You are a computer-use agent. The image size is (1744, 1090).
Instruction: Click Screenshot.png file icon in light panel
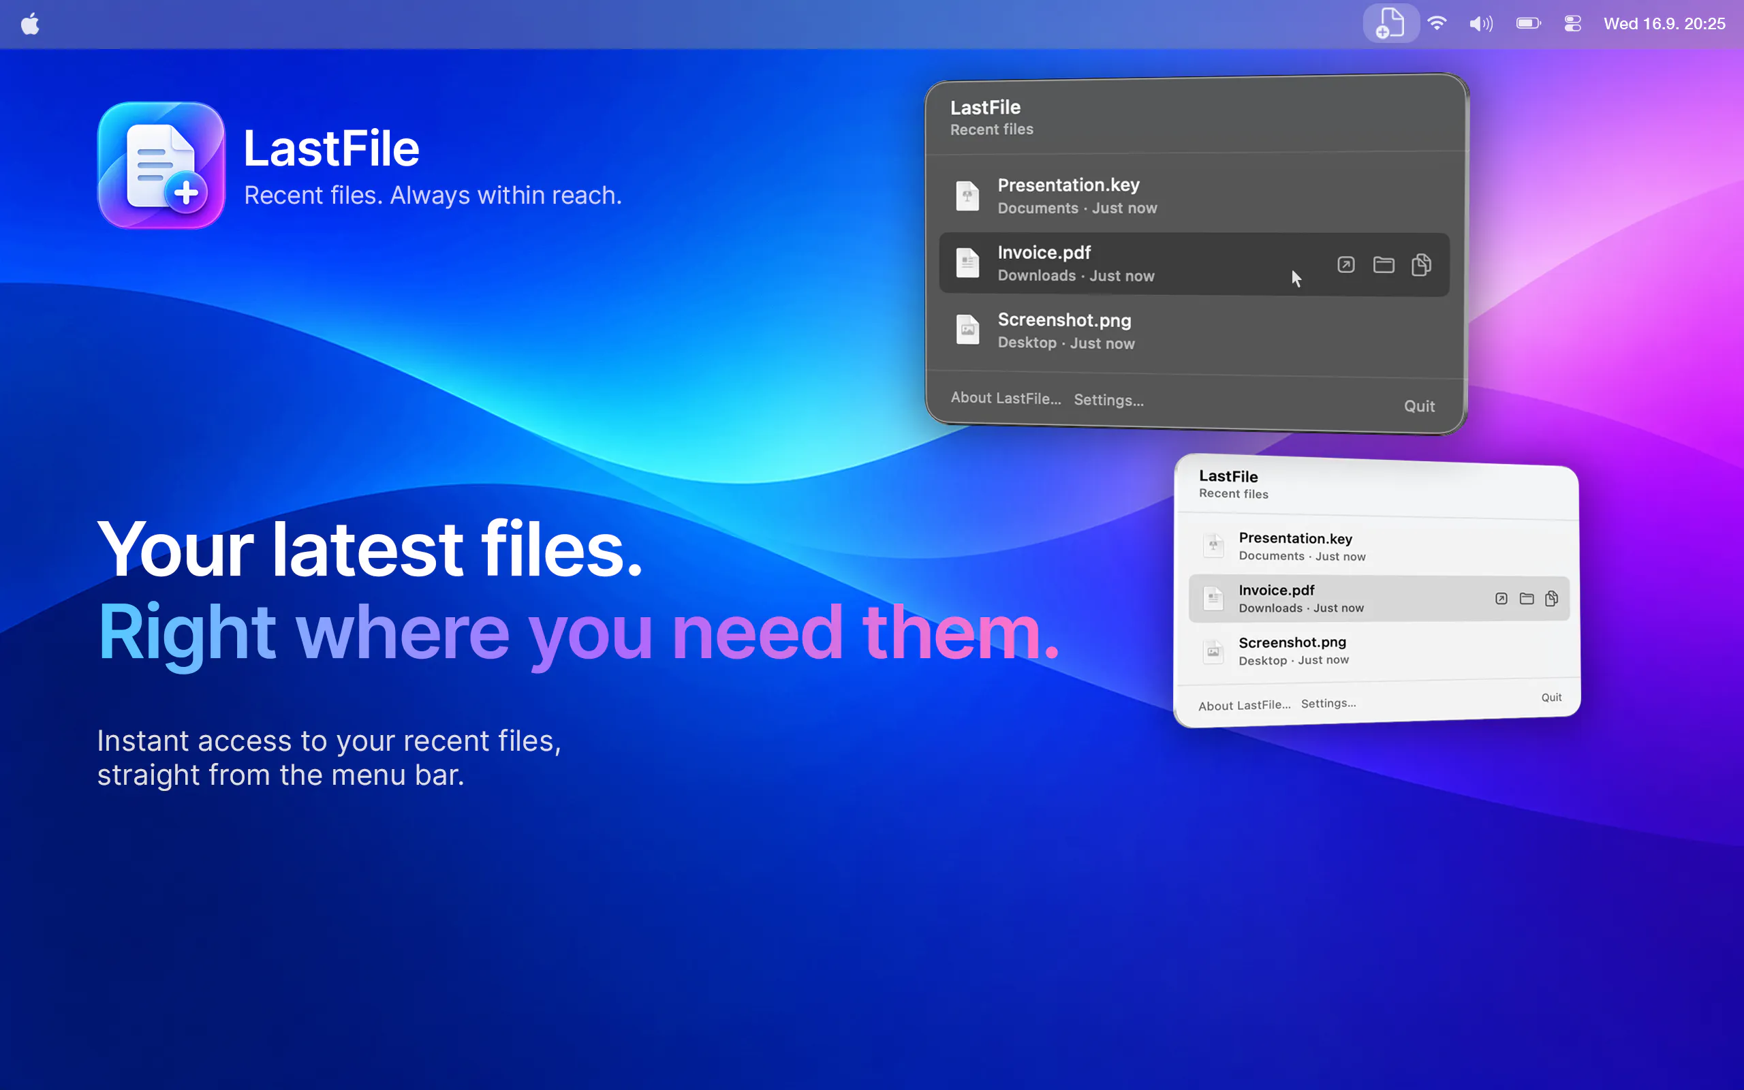point(1213,652)
